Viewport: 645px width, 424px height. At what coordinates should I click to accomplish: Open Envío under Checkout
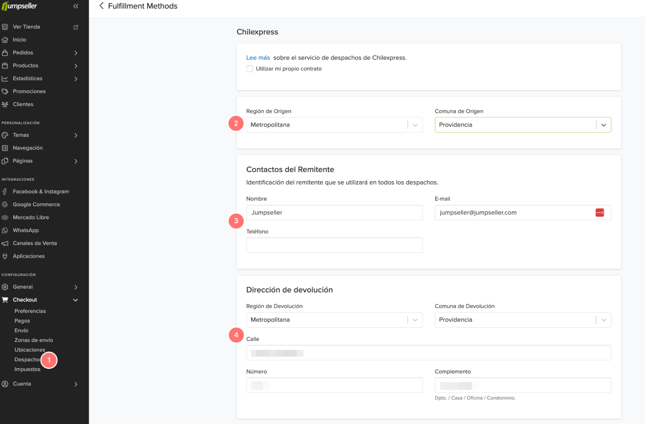[21, 331]
